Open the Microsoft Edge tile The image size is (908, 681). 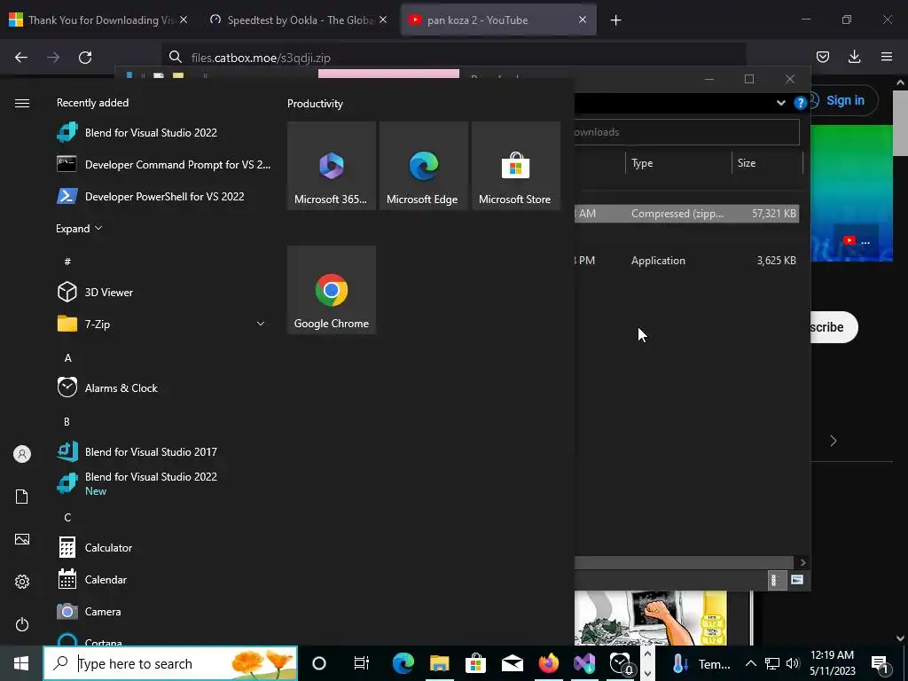pyautogui.click(x=423, y=166)
